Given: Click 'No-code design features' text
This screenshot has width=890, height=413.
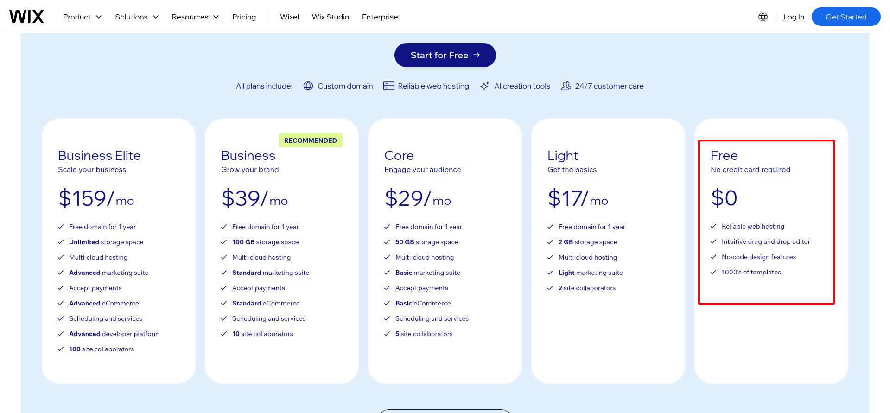Looking at the screenshot, I should (759, 257).
